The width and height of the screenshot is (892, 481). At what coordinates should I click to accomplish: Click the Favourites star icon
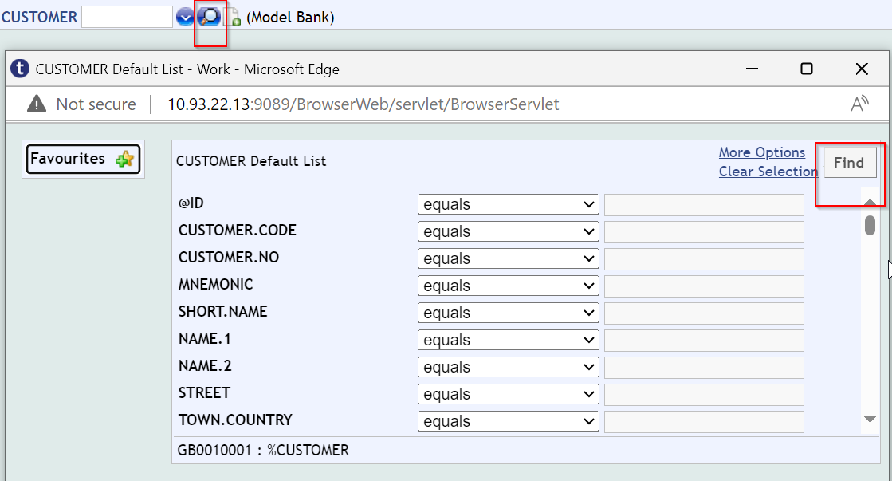click(124, 160)
